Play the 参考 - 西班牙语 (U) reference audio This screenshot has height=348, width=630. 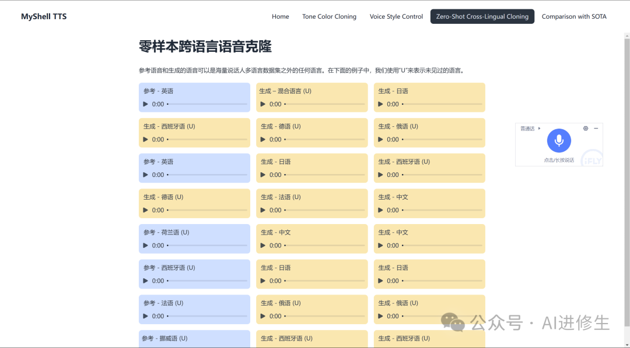tap(146, 281)
